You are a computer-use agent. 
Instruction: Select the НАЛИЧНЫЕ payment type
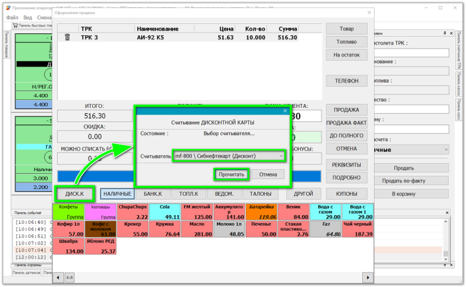(x=117, y=194)
